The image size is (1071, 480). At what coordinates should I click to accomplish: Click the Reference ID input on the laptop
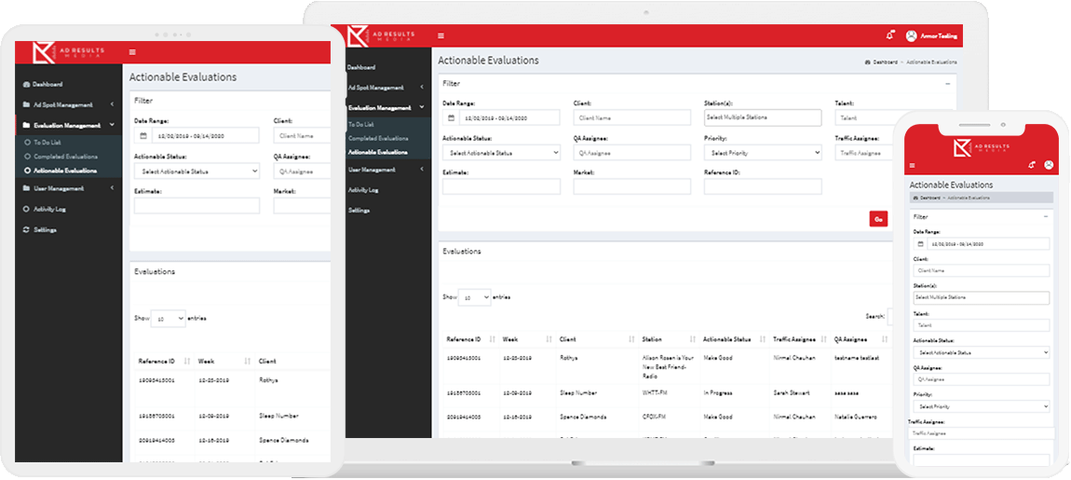pyautogui.click(x=763, y=186)
